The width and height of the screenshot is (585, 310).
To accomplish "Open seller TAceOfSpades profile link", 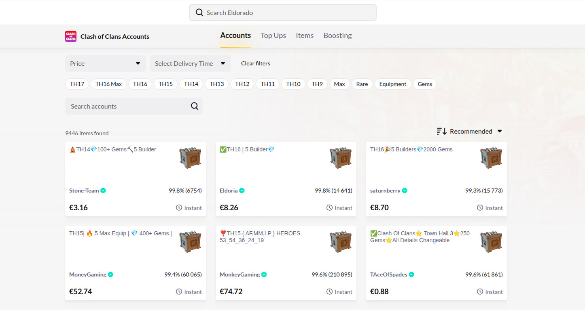I will (388, 274).
